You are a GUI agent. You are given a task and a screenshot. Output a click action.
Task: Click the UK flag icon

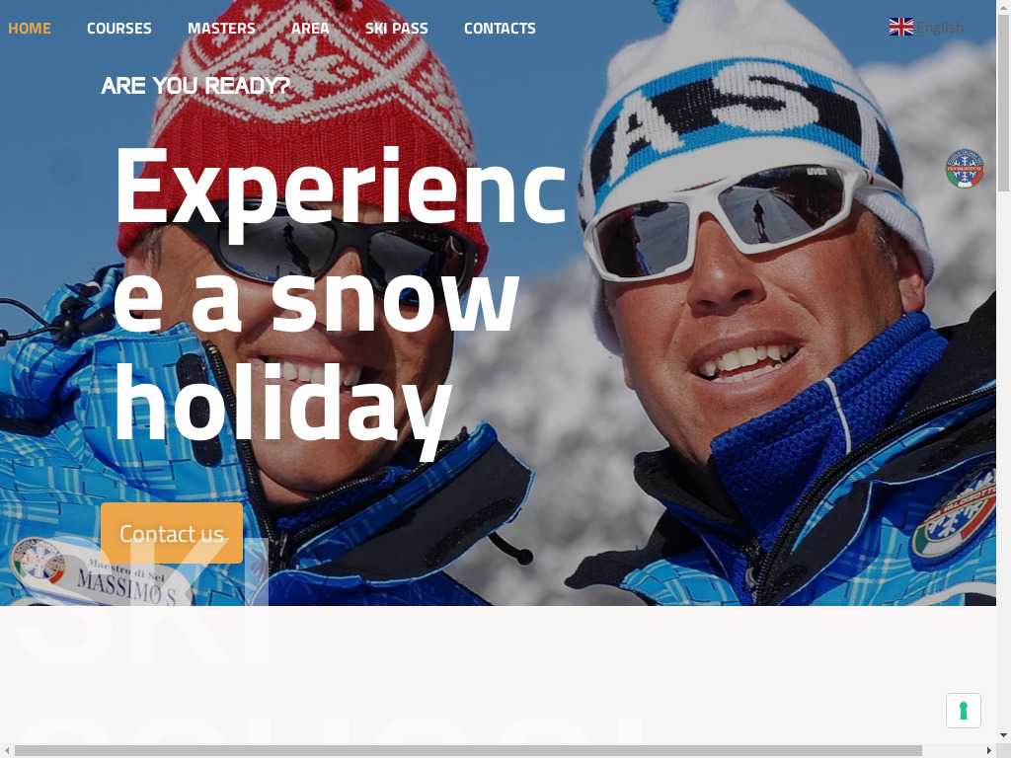tap(900, 27)
